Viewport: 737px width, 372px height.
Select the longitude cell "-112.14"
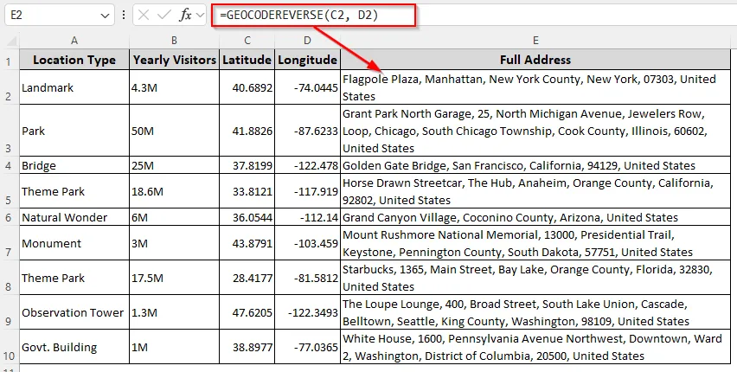307,217
